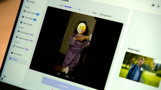Click the VIP Free badge on Text To Music

(27, 49)
